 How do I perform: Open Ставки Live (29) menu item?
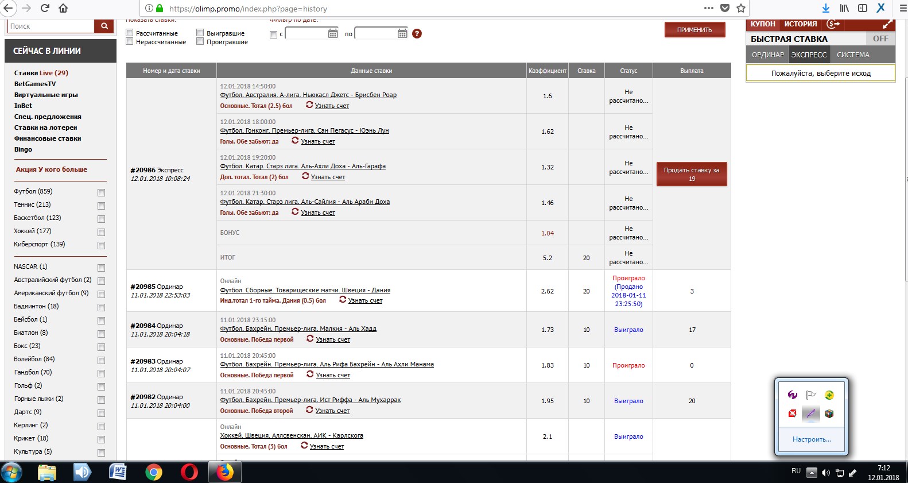coord(41,73)
